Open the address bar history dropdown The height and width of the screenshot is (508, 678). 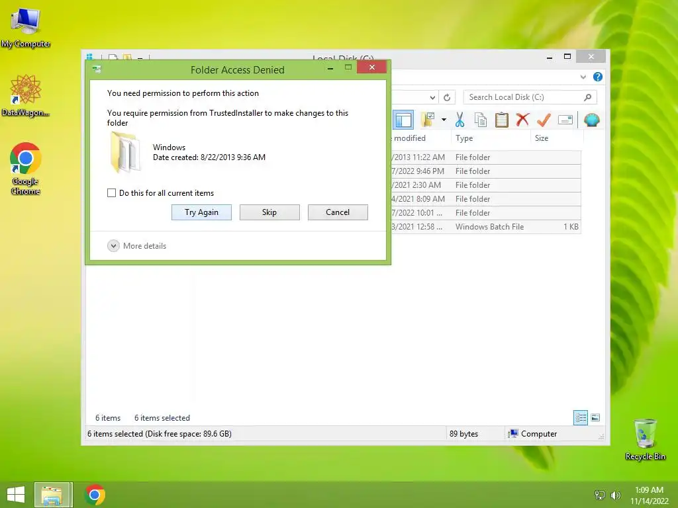pyautogui.click(x=432, y=98)
